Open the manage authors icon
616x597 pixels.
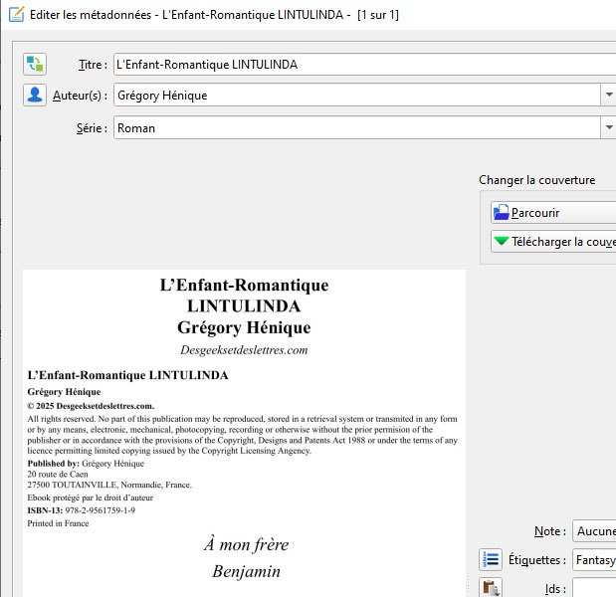(35, 96)
